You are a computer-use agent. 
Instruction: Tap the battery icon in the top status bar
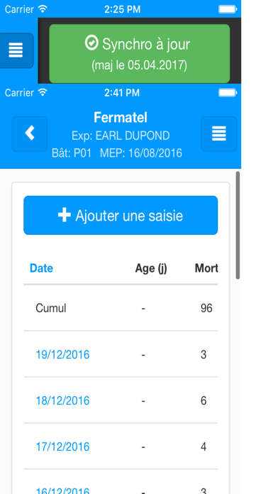tap(228, 9)
